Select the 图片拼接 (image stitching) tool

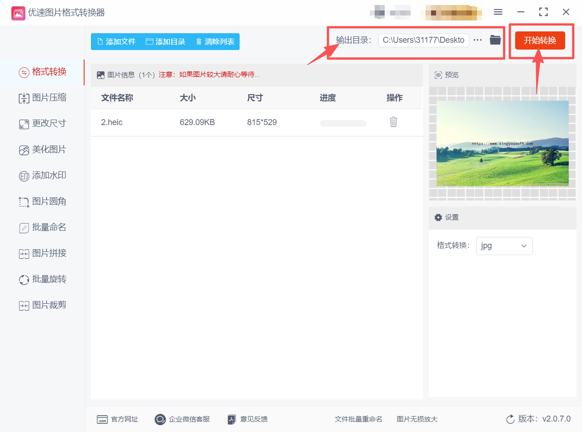pyautogui.click(x=42, y=253)
